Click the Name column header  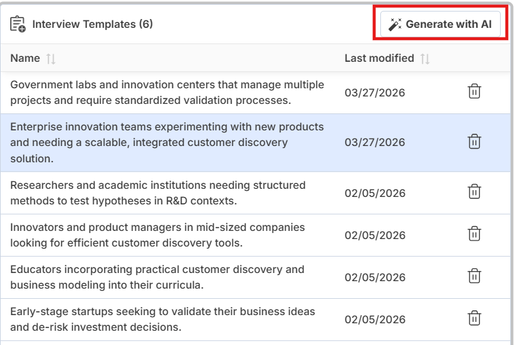point(25,58)
